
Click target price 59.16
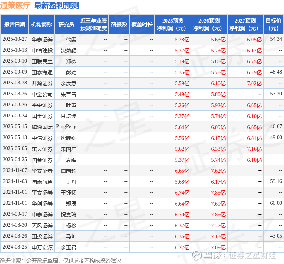tap(276, 181)
